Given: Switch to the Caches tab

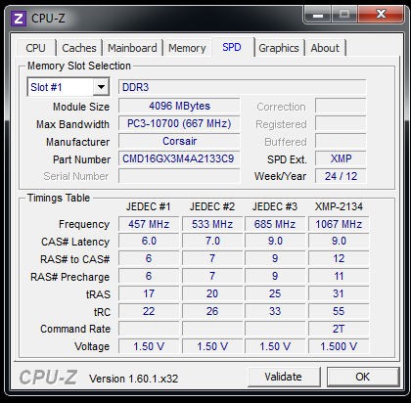Looking at the screenshot, I should [79, 48].
